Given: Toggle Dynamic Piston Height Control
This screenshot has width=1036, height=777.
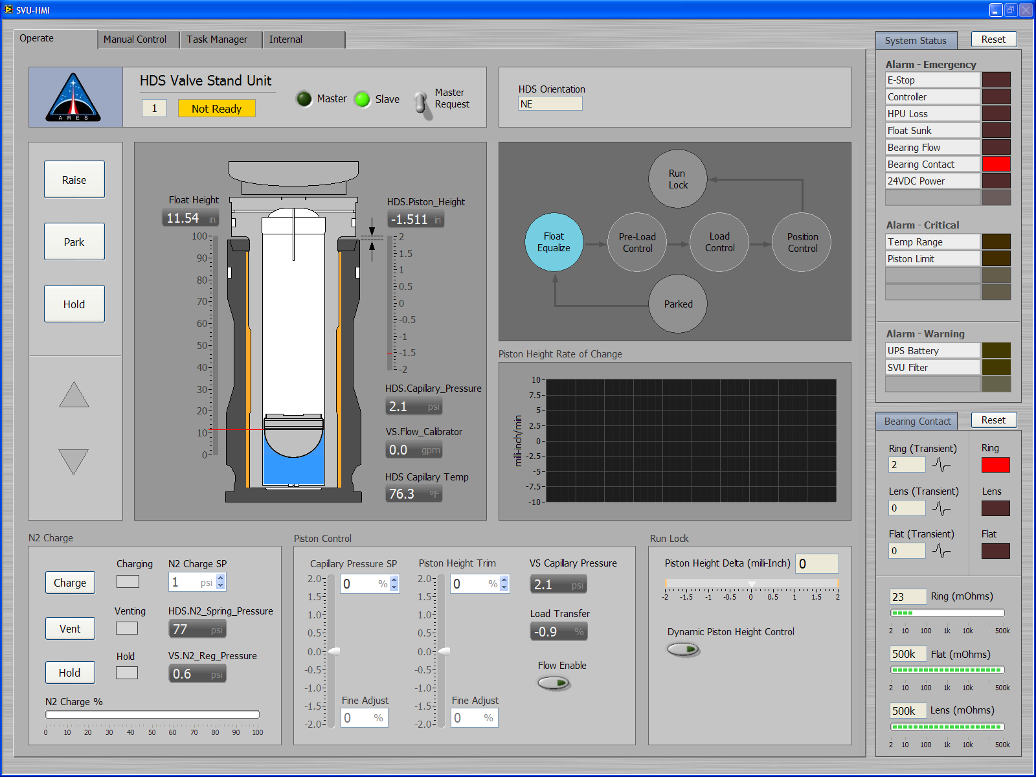Looking at the screenshot, I should (684, 649).
